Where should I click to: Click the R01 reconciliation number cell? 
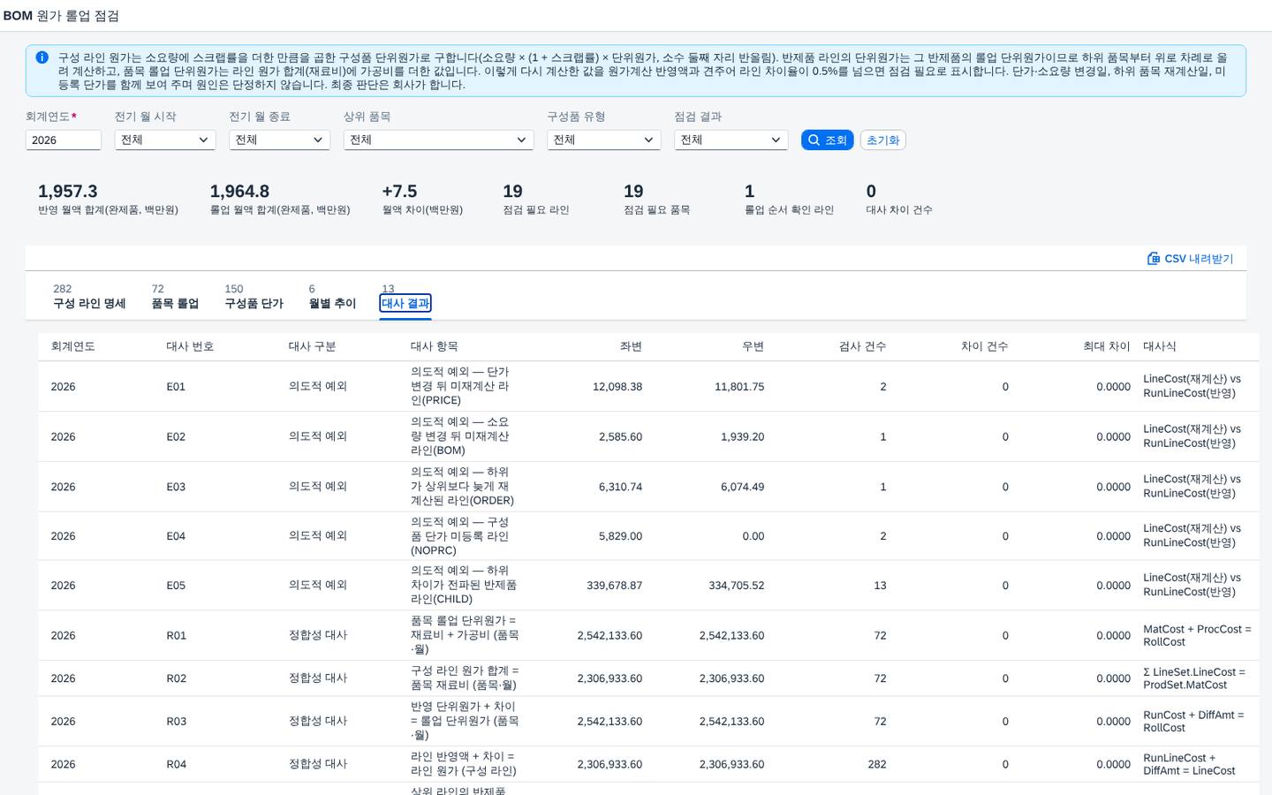click(176, 636)
